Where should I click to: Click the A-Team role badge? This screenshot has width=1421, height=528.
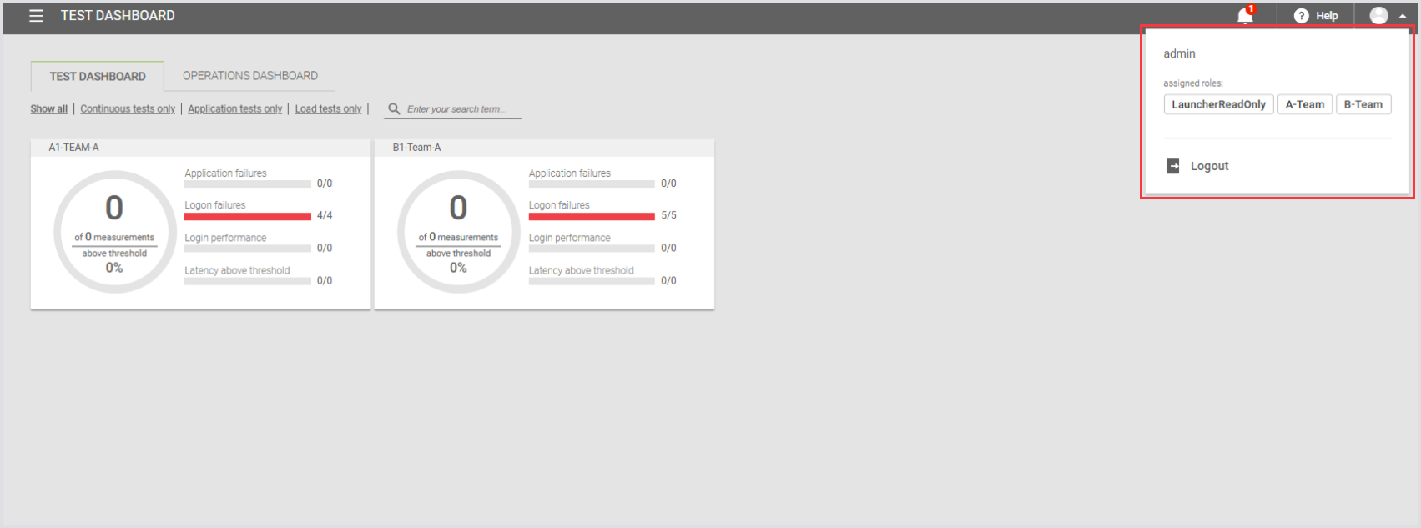tap(1304, 104)
